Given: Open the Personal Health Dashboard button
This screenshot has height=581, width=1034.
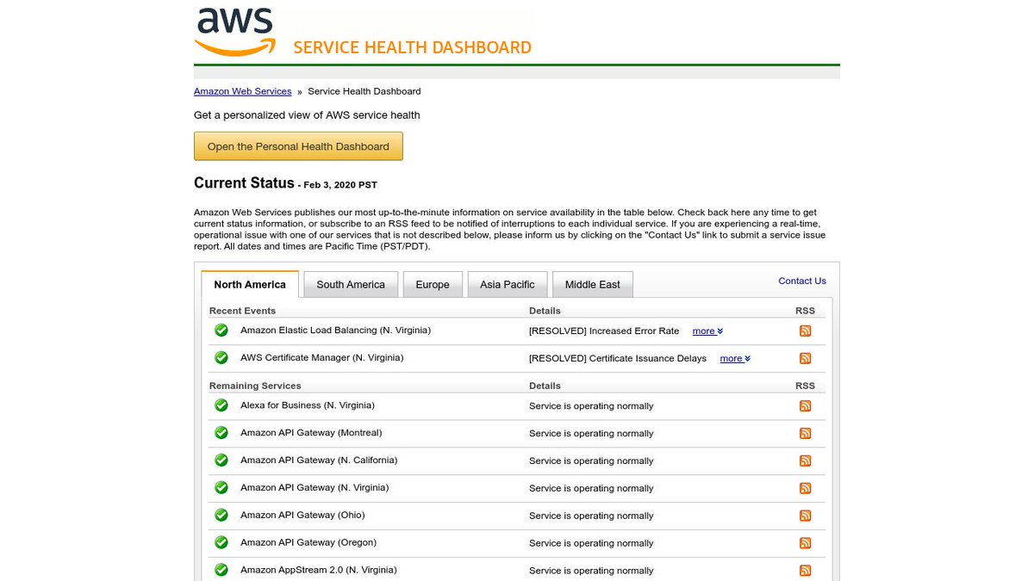Looking at the screenshot, I should tap(298, 146).
